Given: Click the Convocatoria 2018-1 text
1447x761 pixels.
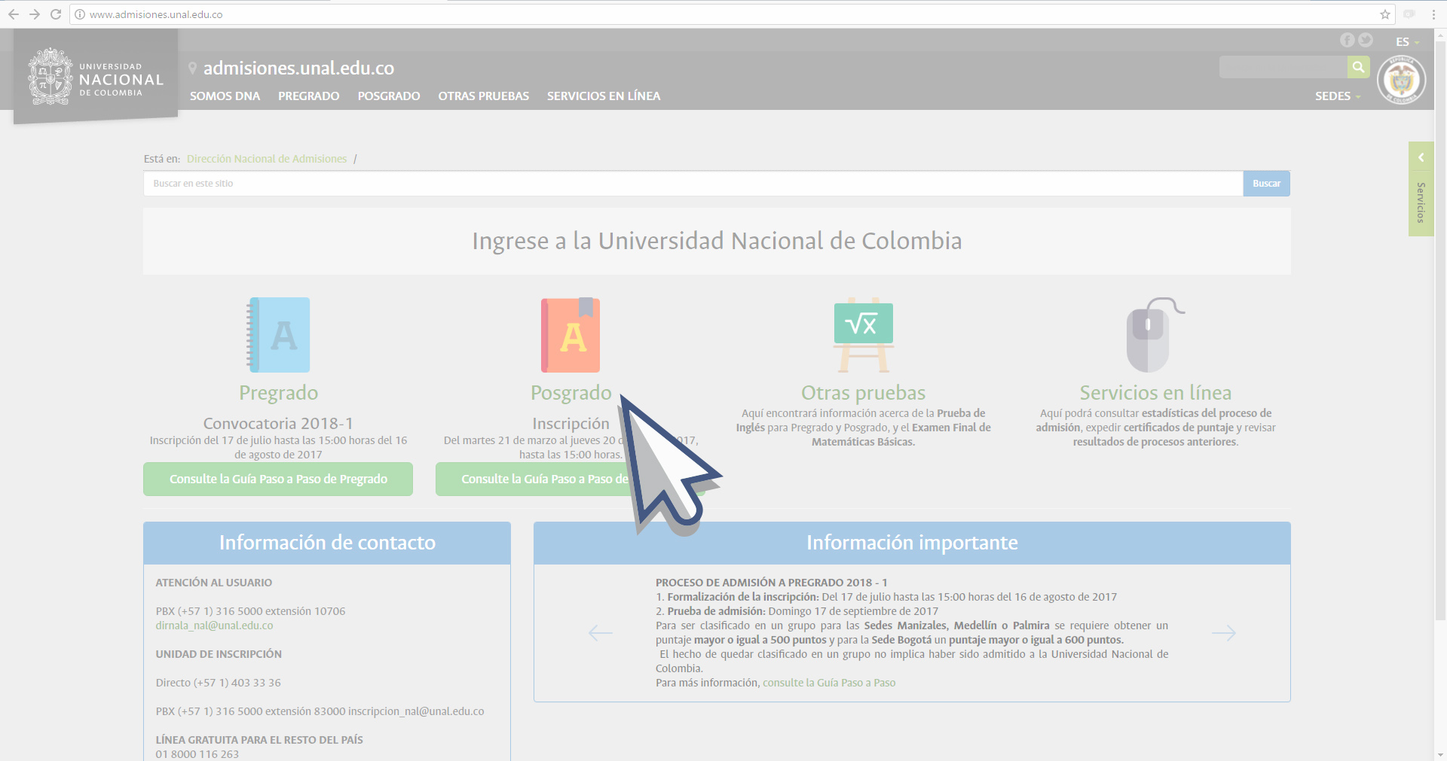Looking at the screenshot, I should tap(278, 424).
